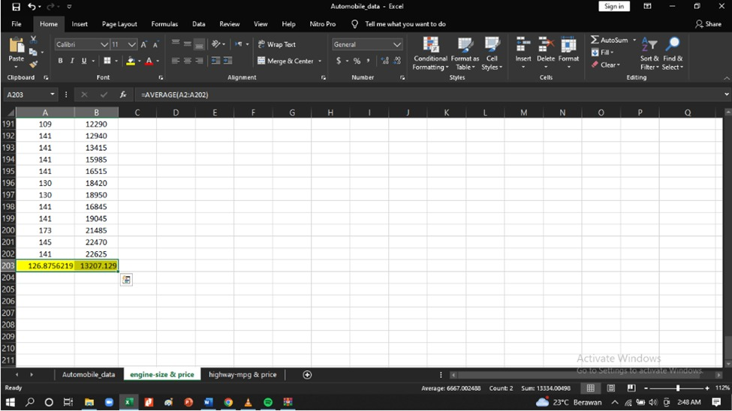Open Format as Table gallery
The height and width of the screenshot is (411, 732).
(465, 54)
